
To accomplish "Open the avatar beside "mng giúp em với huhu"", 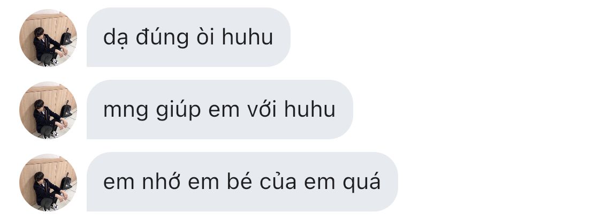I will click(48, 110).
